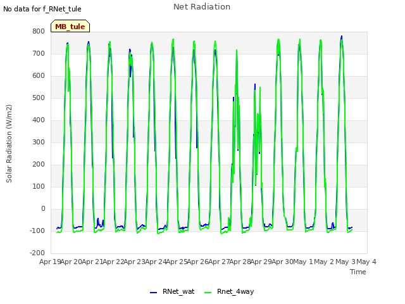
Task: Click the Apr 24 x-axis tick label
Action: 156,262
